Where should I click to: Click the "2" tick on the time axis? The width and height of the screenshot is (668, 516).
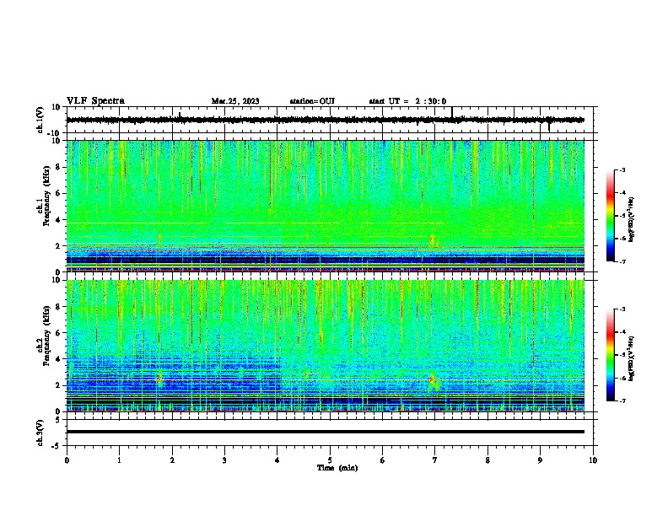pos(172,460)
